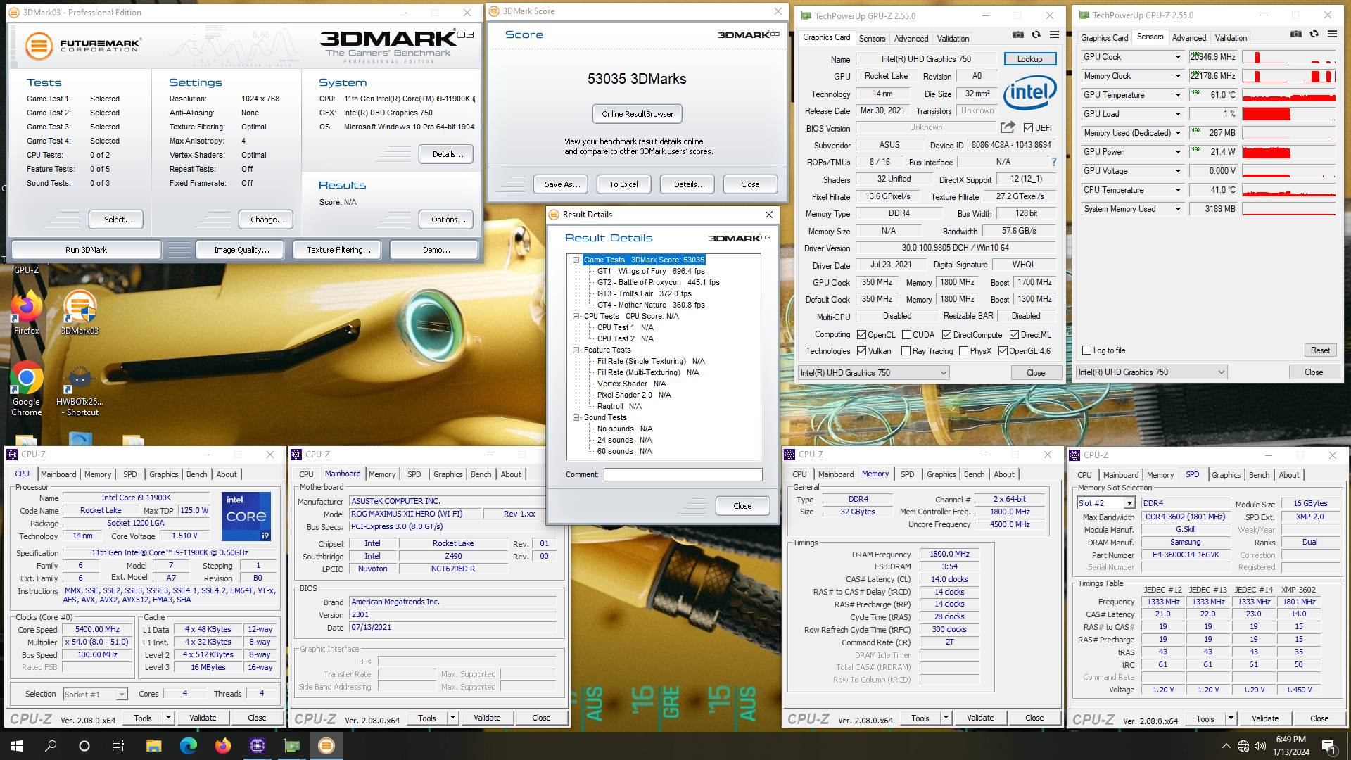Open hamburger menu in GPU-Z Graphics Card window
Screen dimensions: 1351x760
click(1054, 34)
